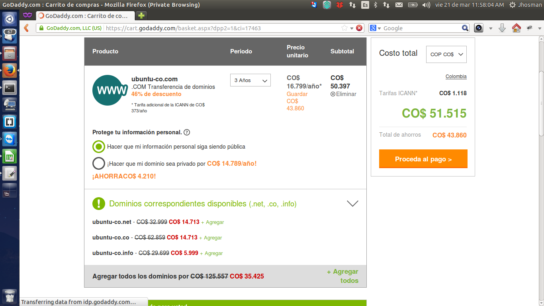The height and width of the screenshot is (306, 544).
Task: Open the text editor launcher icon
Action: pyautogui.click(x=10, y=173)
